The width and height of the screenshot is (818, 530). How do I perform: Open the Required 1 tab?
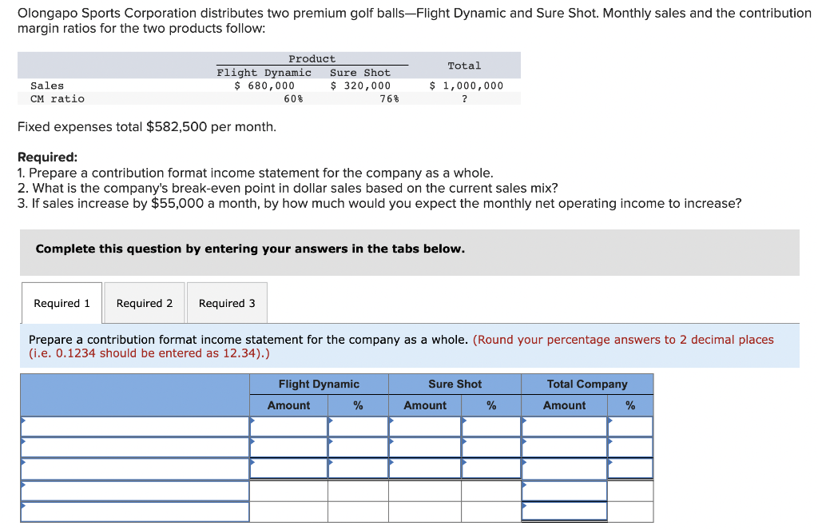tap(62, 303)
